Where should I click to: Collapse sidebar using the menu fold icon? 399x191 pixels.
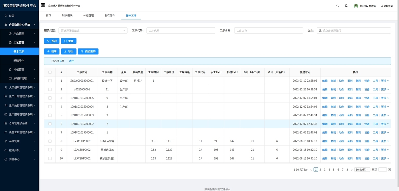[x=43, y=5]
